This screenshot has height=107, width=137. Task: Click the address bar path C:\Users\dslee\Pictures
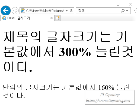tap(45, 11)
